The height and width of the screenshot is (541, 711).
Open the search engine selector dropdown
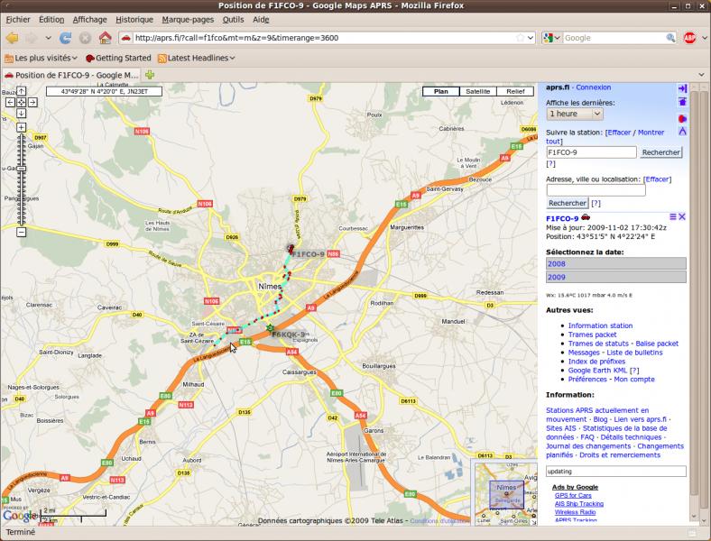click(x=551, y=38)
